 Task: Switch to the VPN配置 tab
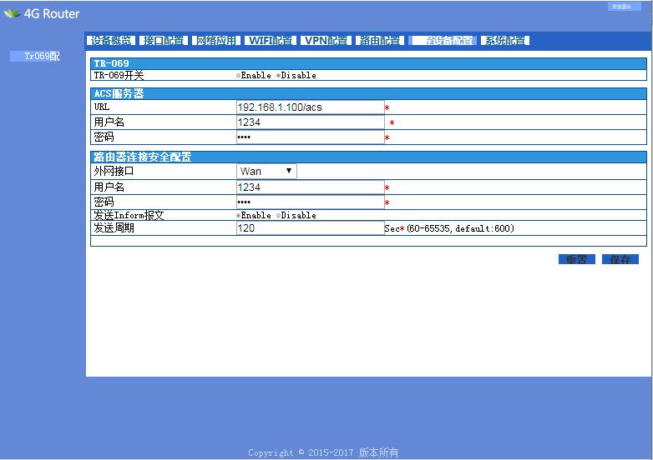326,41
